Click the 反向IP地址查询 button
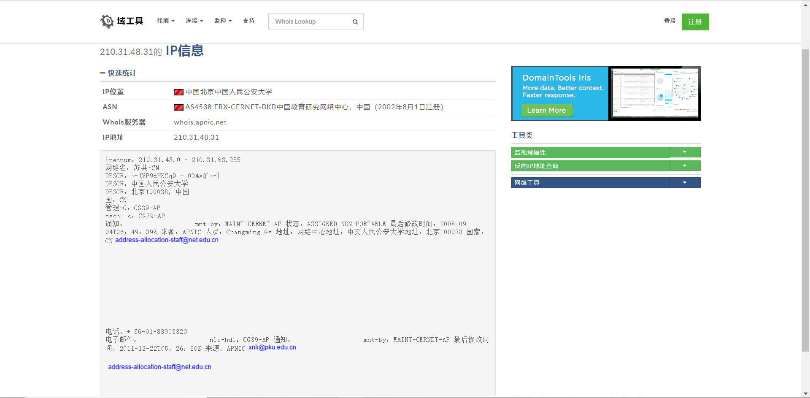810x398 pixels. [x=590, y=166]
